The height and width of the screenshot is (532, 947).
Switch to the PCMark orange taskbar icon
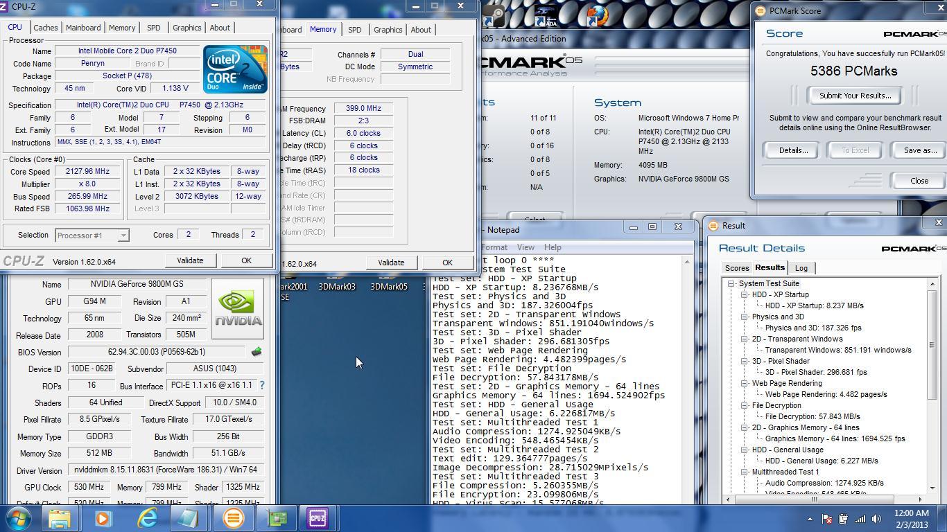(x=233, y=518)
